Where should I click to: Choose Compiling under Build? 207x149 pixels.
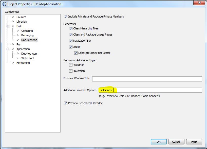27,31
